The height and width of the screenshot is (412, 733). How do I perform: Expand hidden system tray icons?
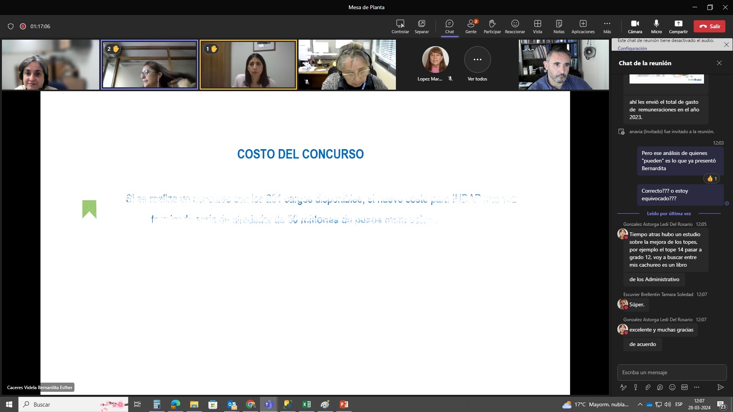click(640, 404)
